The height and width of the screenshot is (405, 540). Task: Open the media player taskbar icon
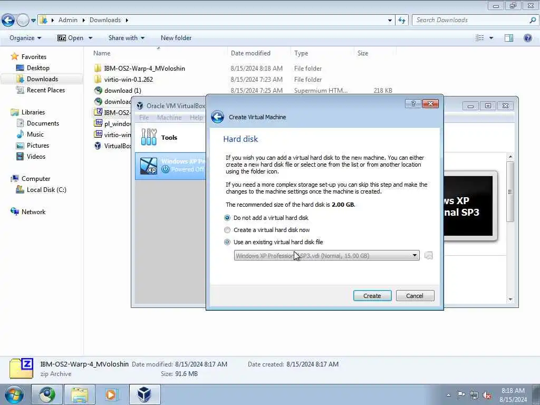click(x=112, y=394)
